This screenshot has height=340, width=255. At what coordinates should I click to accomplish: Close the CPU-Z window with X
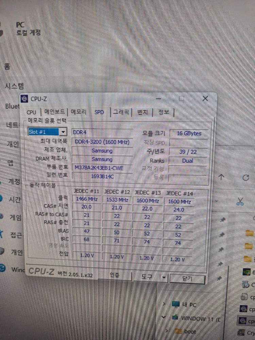point(205,99)
